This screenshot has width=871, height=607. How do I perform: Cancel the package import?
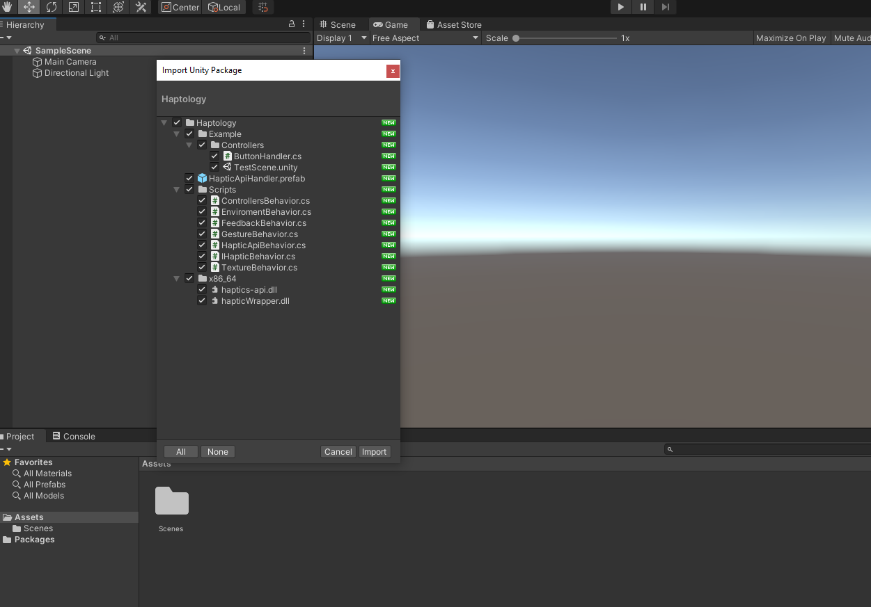(x=338, y=452)
